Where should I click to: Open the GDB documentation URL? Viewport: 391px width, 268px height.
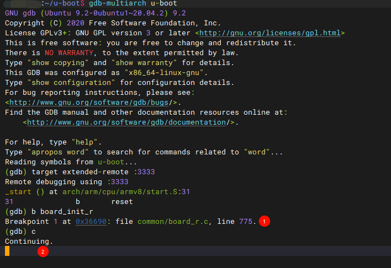[x=131, y=122]
